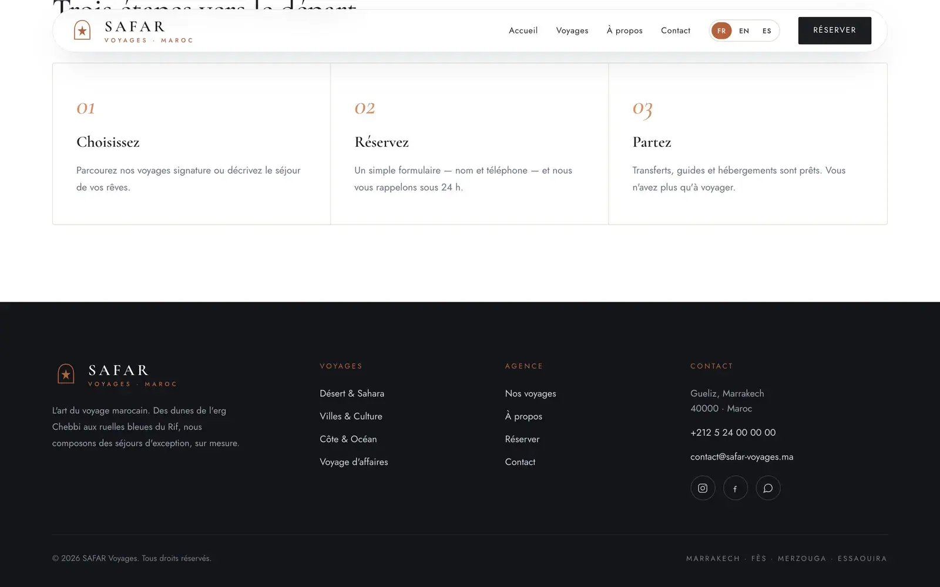Go to À propos in the header navigation

[625, 31]
